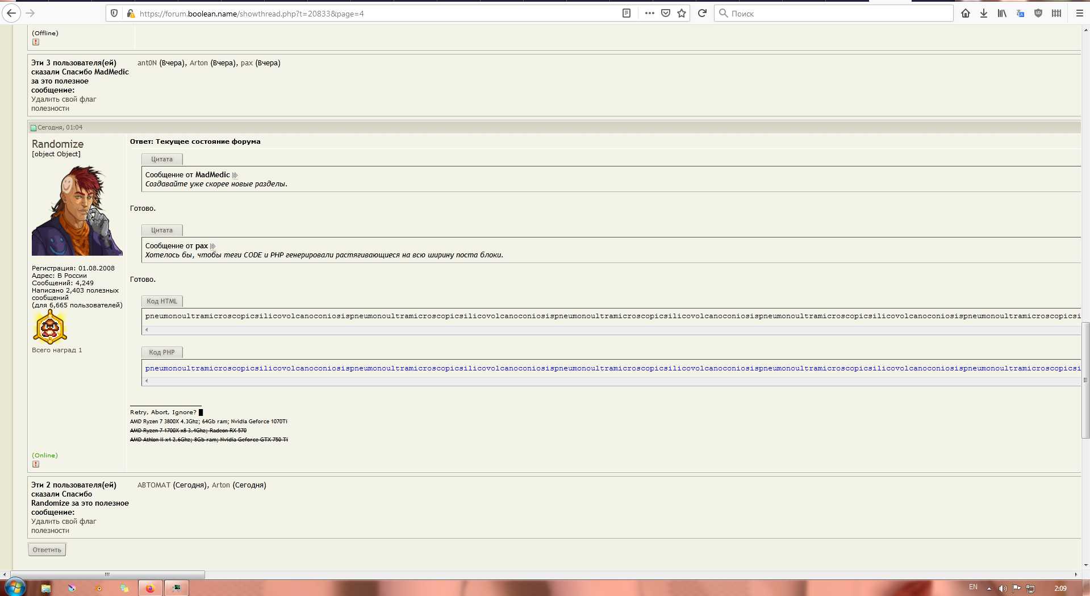Image resolution: width=1090 pixels, height=596 pixels.
Task: Toggle Firefox reader view icon
Action: coord(627,13)
